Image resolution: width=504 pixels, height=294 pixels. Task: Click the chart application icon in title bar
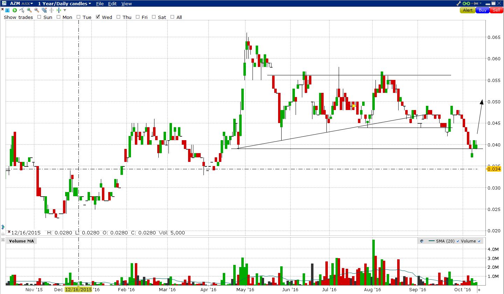tap(4, 4)
